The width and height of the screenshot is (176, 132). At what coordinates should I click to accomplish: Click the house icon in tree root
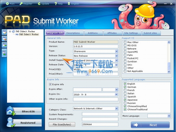click(13, 31)
